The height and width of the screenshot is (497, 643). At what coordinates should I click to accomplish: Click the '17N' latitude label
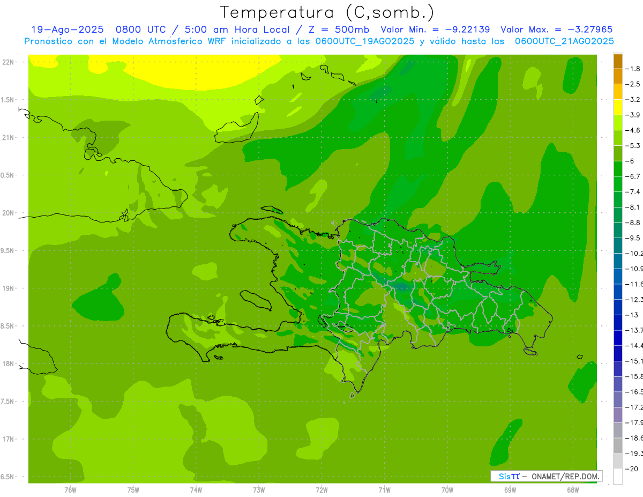click(x=9, y=439)
